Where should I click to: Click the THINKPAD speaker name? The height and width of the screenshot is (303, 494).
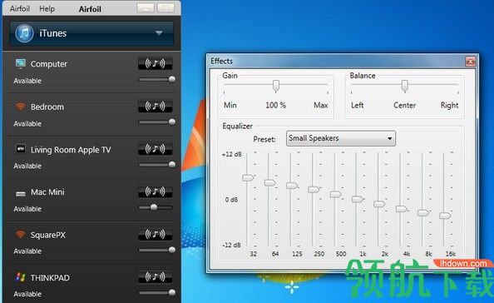pos(50,278)
